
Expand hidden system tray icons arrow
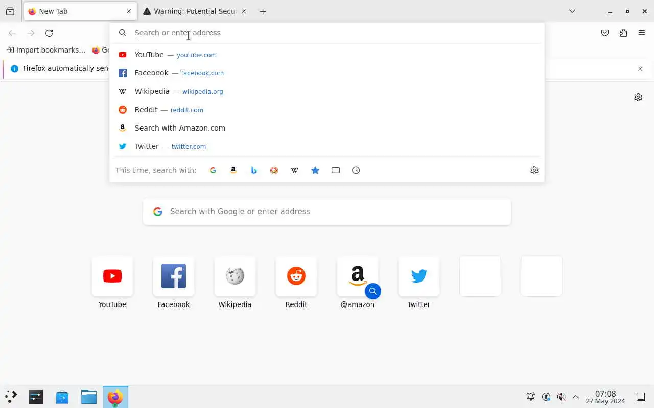[x=576, y=397]
